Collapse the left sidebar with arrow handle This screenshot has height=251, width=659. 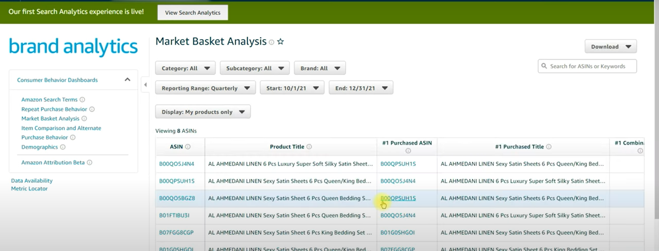pyautogui.click(x=145, y=85)
